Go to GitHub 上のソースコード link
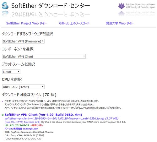157x142 pixels. 74,23
